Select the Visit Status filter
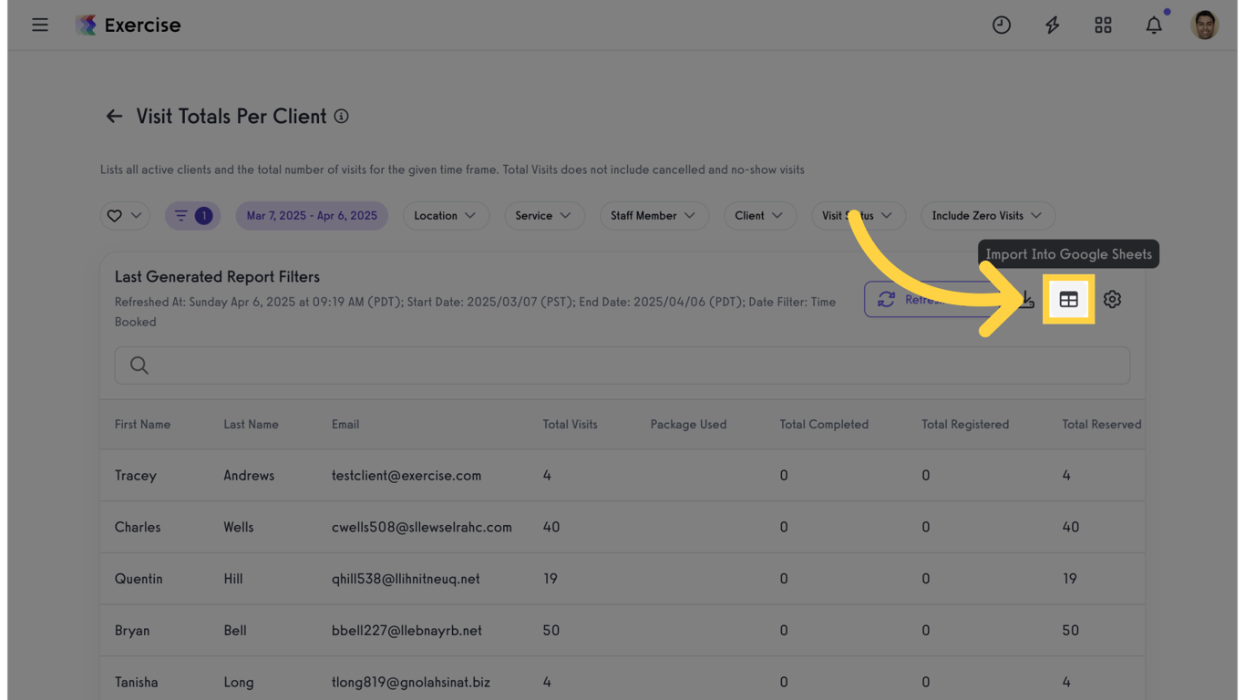This screenshot has height=700, width=1245. click(x=858, y=215)
